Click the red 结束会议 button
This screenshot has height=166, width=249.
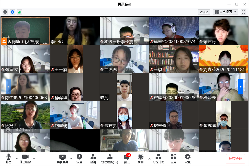(x=235, y=158)
